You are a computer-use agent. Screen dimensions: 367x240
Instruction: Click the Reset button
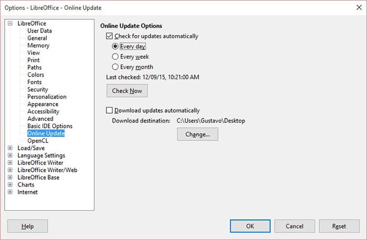pos(339,226)
